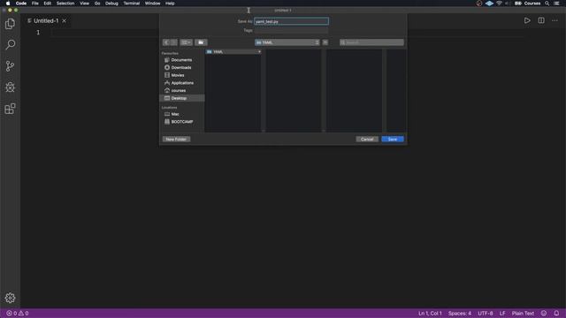The image size is (566, 318).
Task: Open the Search view in activity bar
Action: 10,45
